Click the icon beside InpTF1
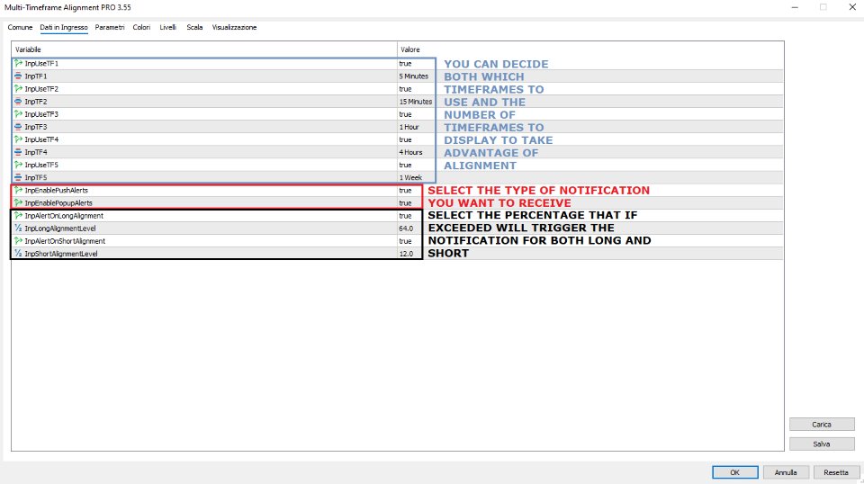Viewport: 864px width, 484px height. point(18,76)
